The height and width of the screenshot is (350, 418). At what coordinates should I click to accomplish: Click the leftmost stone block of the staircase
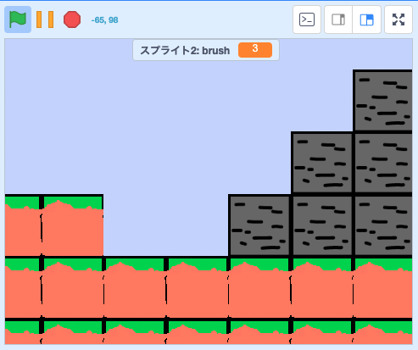pyautogui.click(x=259, y=225)
